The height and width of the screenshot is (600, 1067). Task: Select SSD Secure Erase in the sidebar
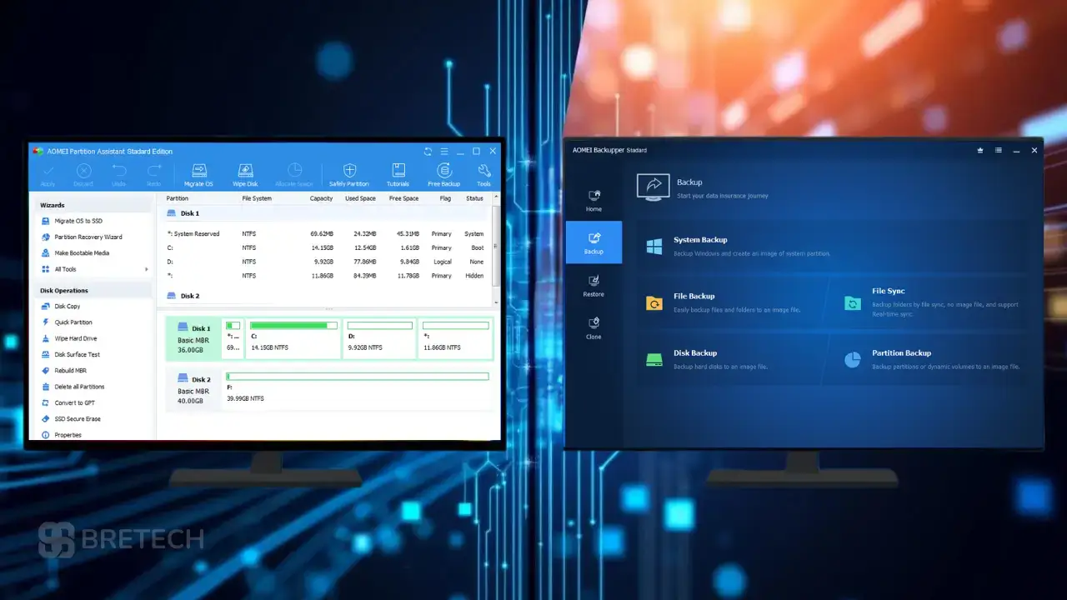click(x=77, y=418)
